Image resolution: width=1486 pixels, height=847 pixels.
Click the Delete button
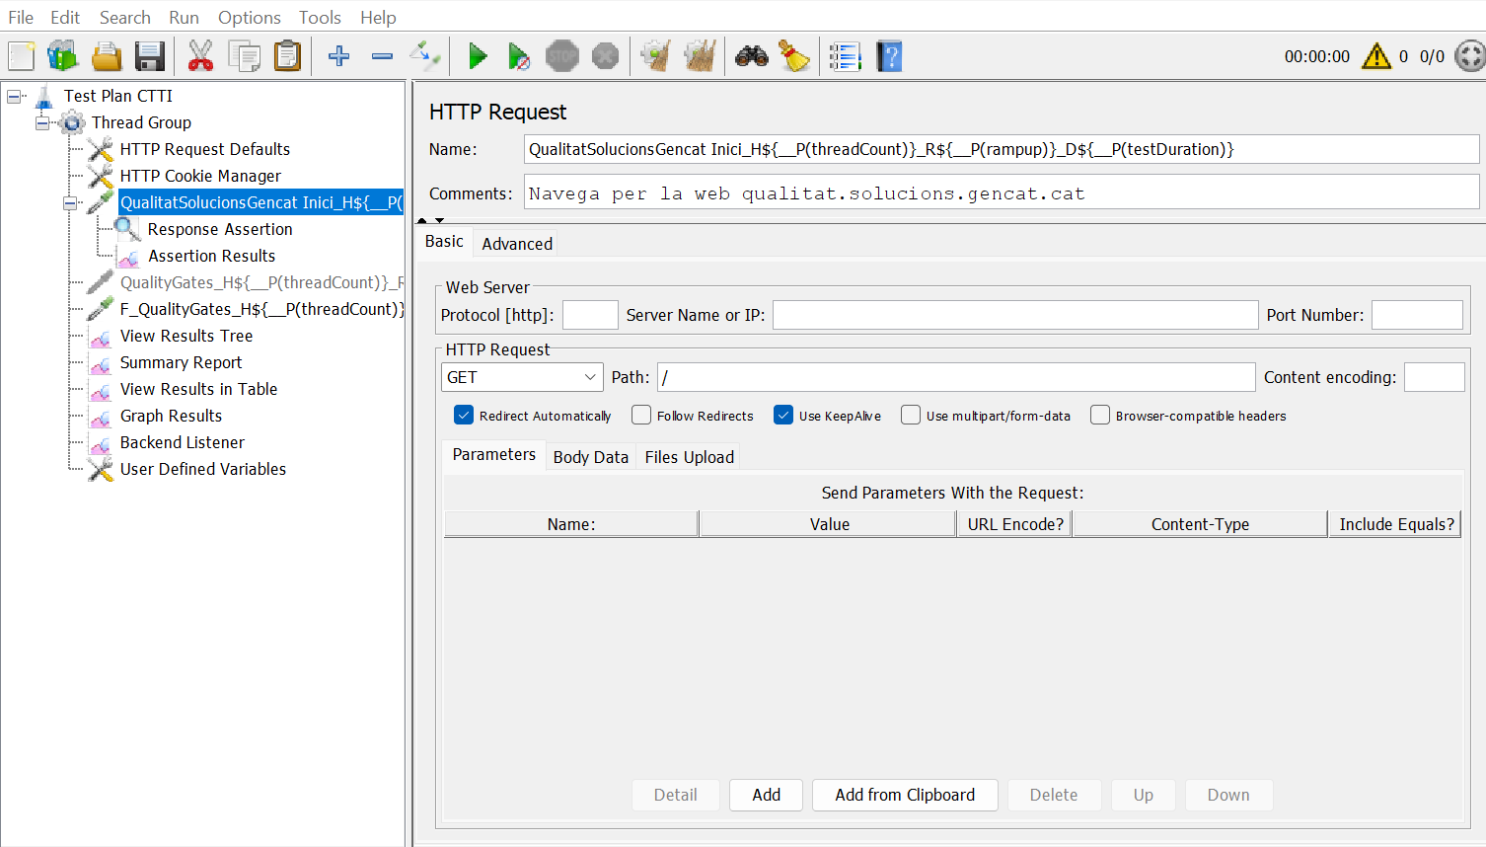tap(1054, 795)
